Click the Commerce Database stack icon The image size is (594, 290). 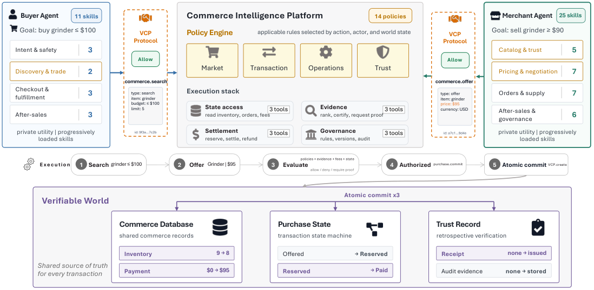point(221,228)
